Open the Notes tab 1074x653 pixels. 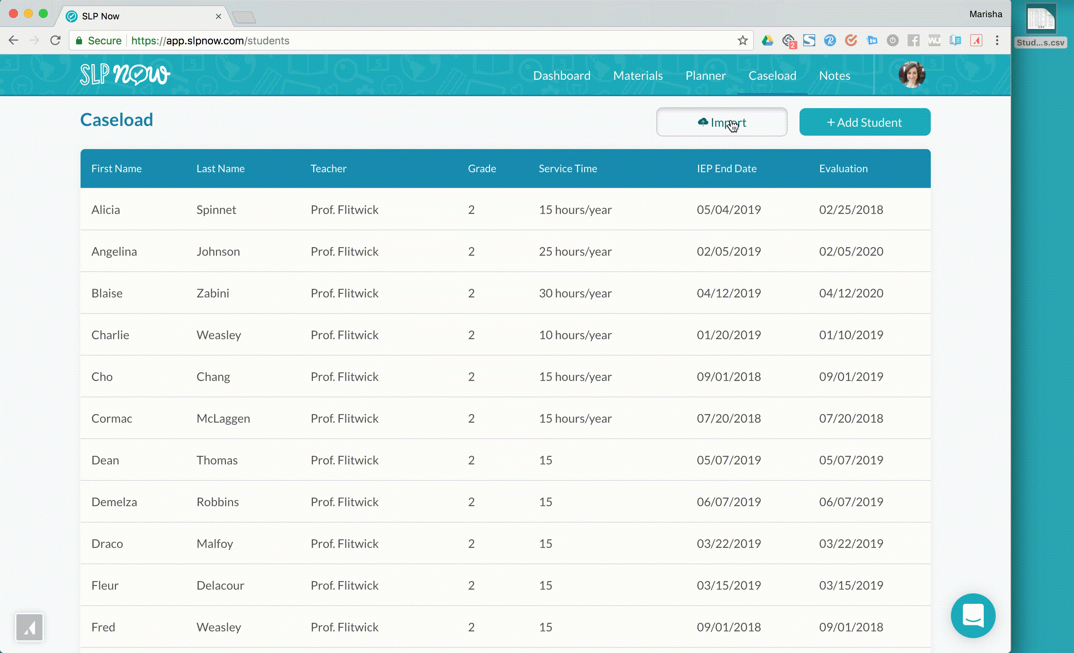[834, 76]
